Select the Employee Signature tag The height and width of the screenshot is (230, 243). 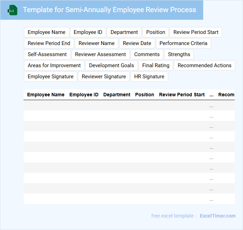click(x=51, y=77)
